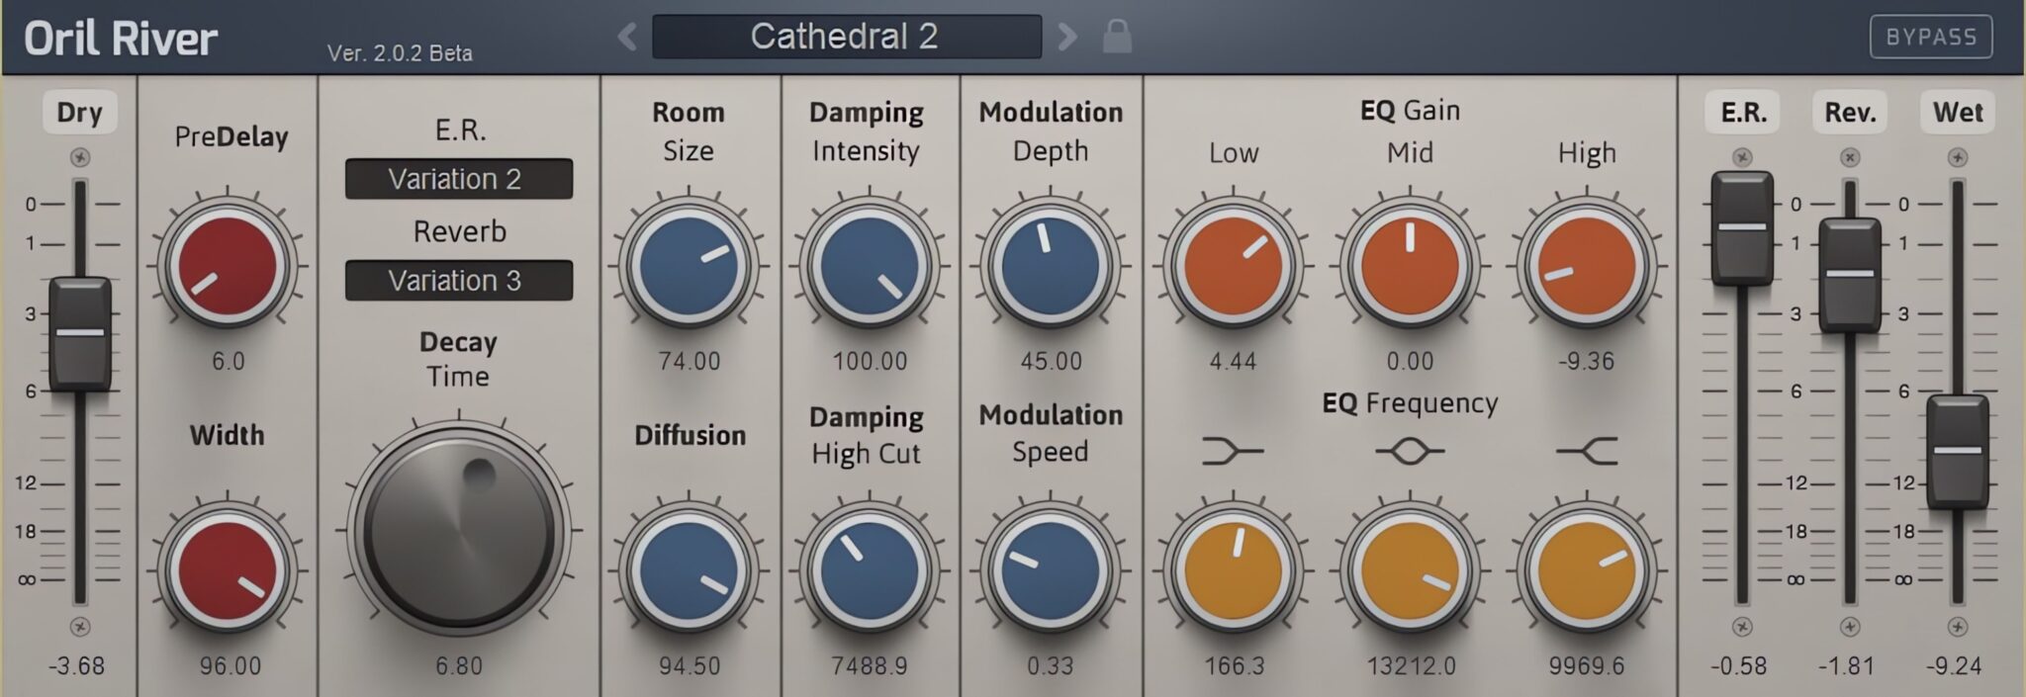Click the Rev. level button

coord(1850,113)
